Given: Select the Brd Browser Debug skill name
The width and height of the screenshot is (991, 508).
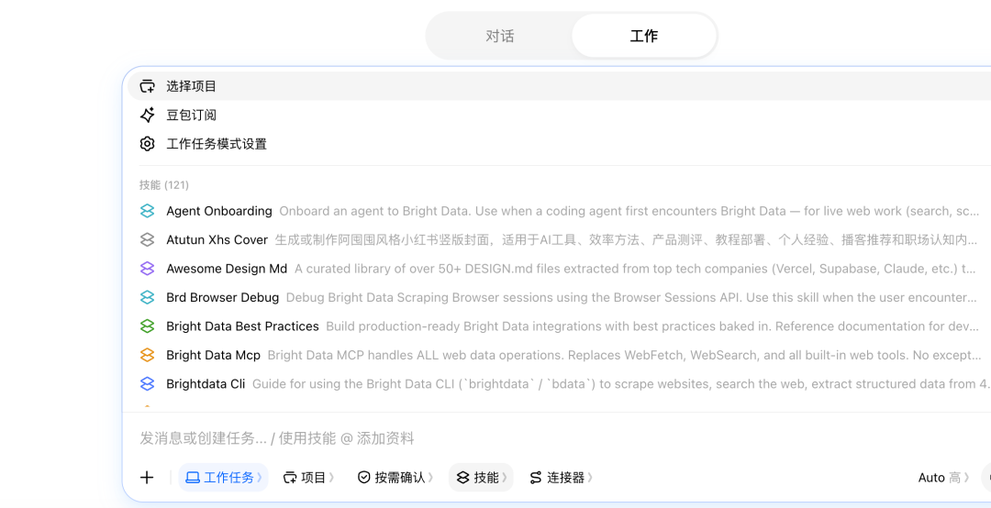Looking at the screenshot, I should coord(222,298).
